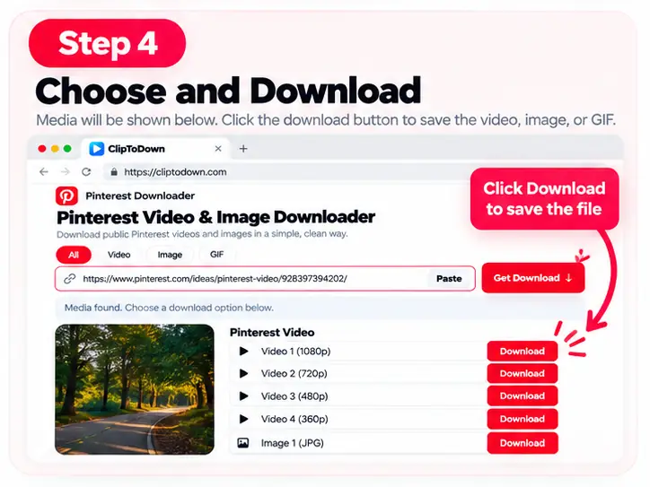Image resolution: width=650 pixels, height=487 pixels.
Task: Open a new browser tab with plus
Action: point(243,149)
